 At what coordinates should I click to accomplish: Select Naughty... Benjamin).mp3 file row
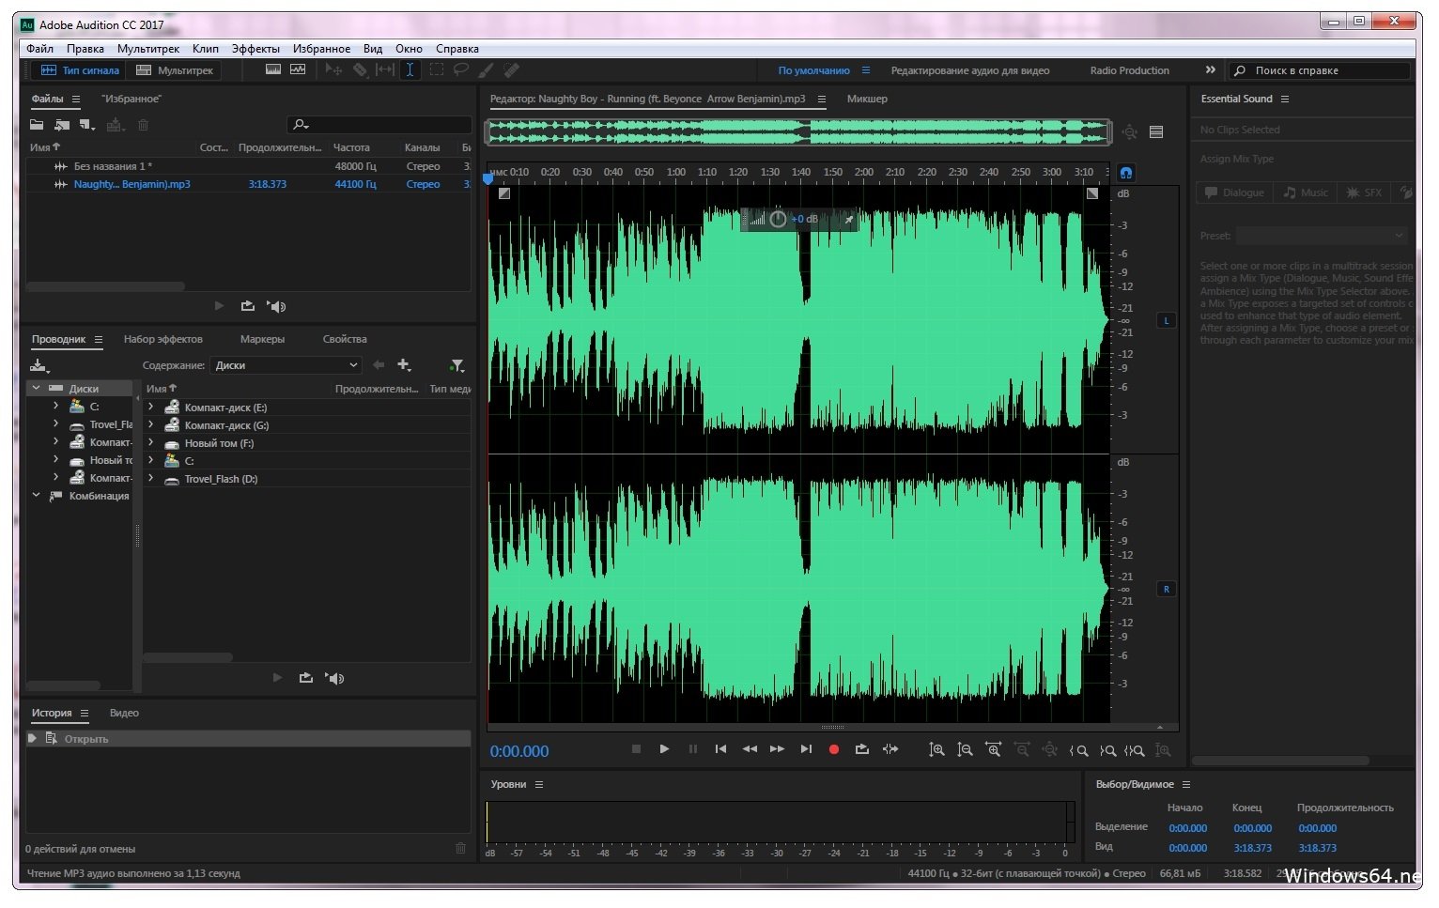click(249, 184)
